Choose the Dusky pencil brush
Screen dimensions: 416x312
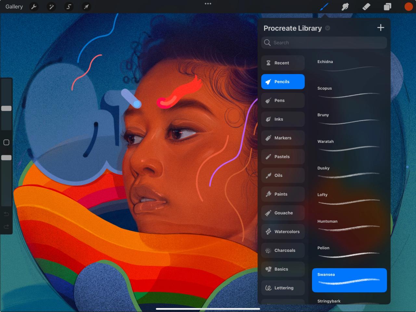click(349, 174)
